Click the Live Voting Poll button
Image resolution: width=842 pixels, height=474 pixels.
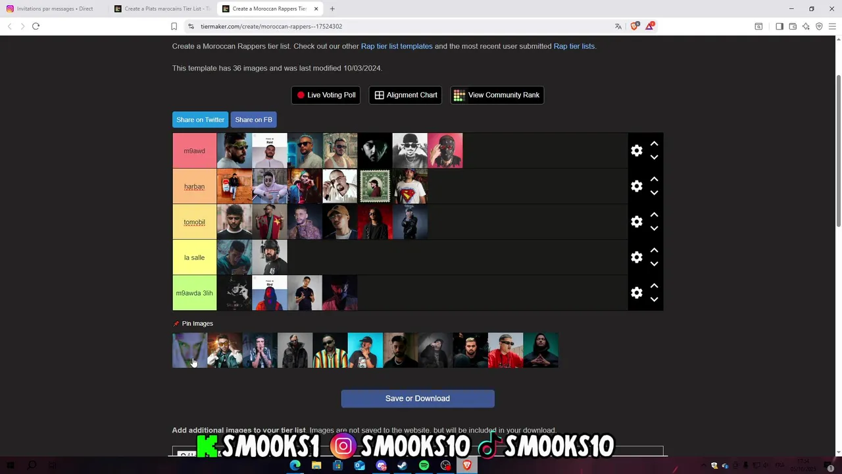326,95
